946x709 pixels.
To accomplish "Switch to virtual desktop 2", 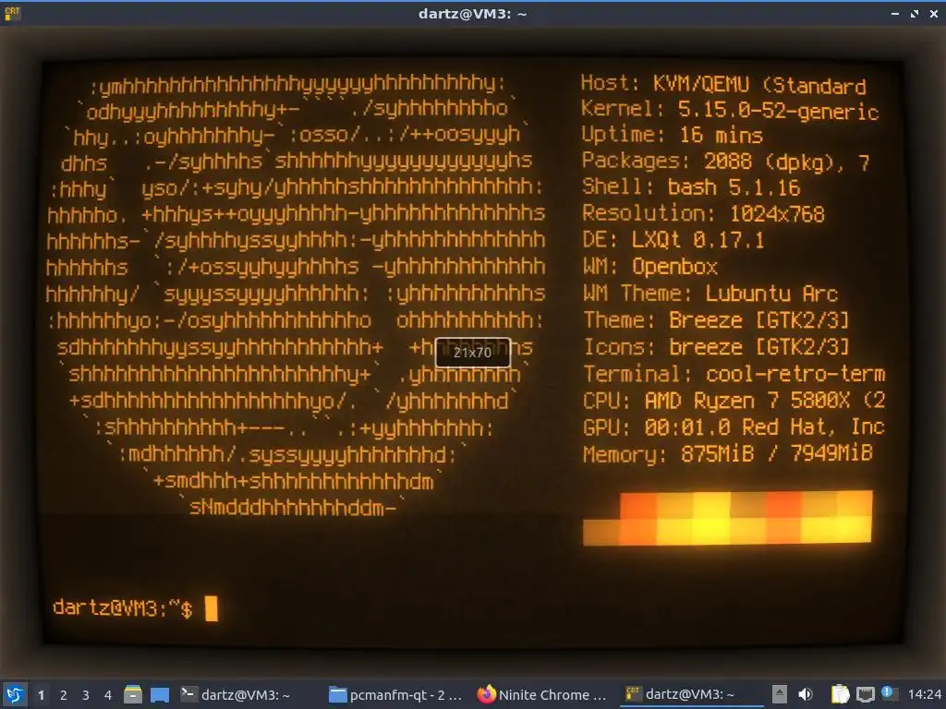I will click(64, 695).
